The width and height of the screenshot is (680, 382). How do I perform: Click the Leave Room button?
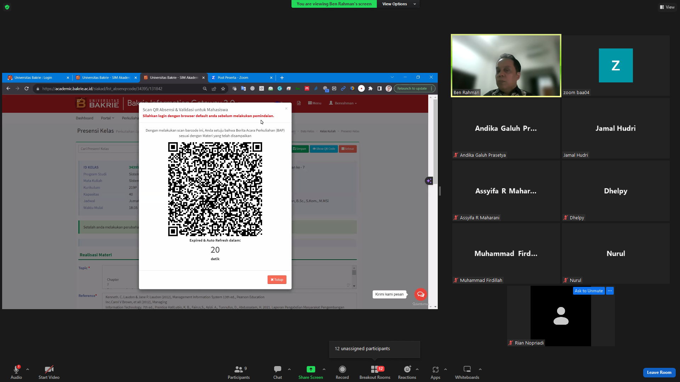(659, 372)
